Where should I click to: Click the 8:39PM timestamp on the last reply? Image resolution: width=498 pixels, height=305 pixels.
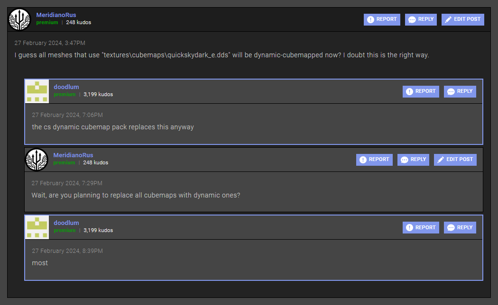click(x=67, y=251)
